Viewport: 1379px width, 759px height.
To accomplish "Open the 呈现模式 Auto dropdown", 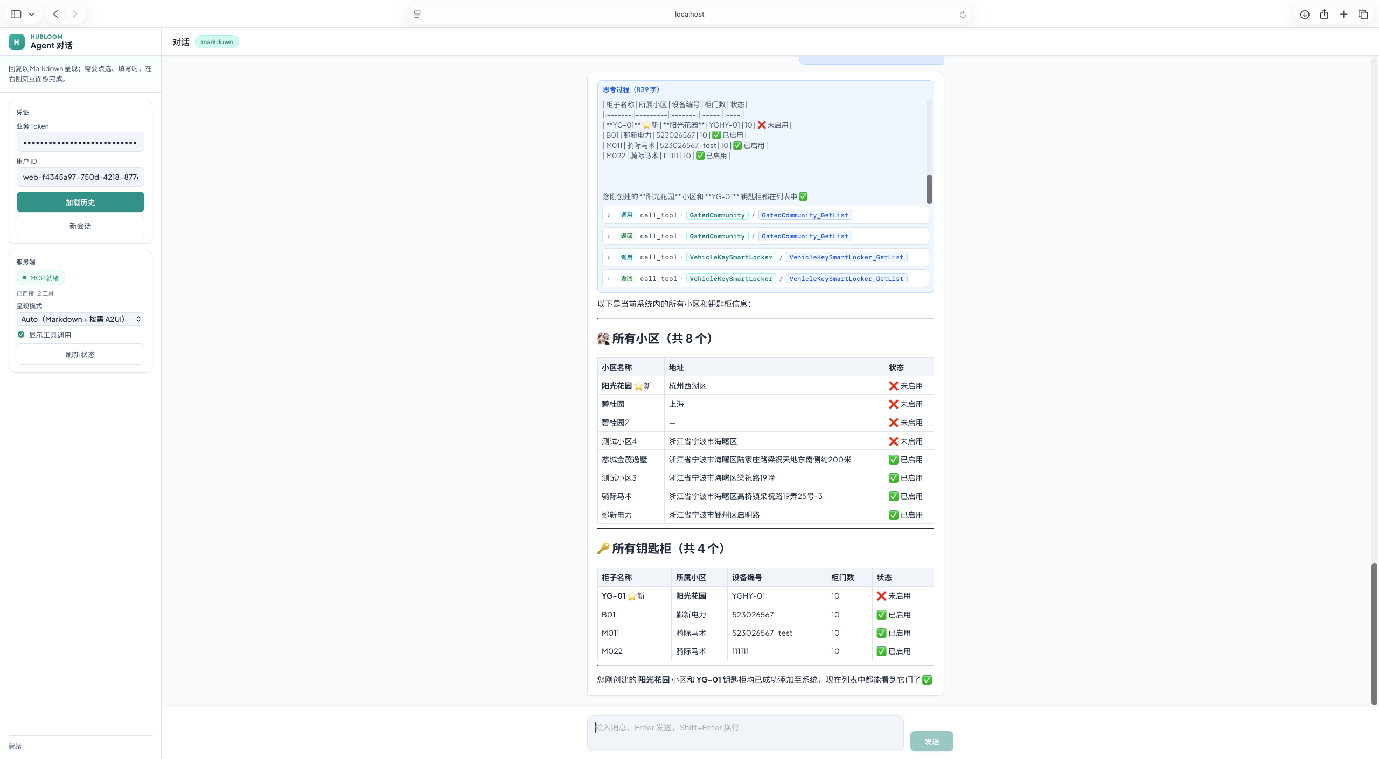I will pos(80,319).
